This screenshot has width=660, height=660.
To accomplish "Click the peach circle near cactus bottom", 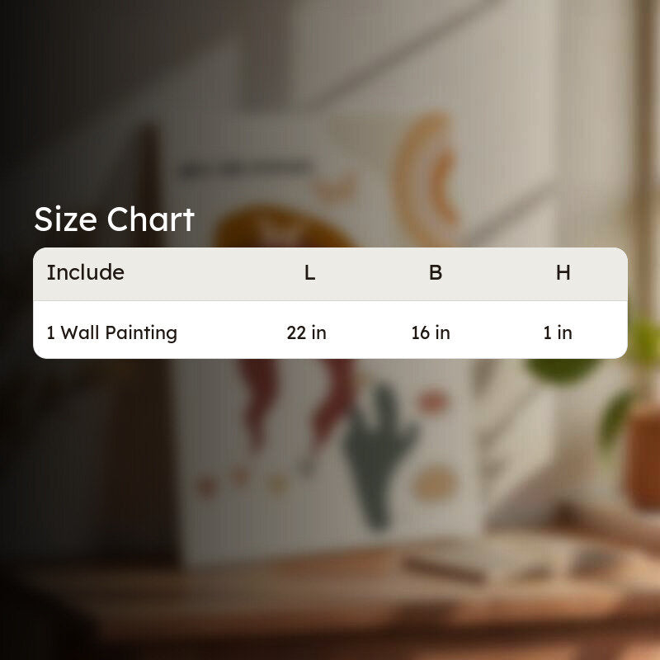I will pyautogui.click(x=434, y=483).
